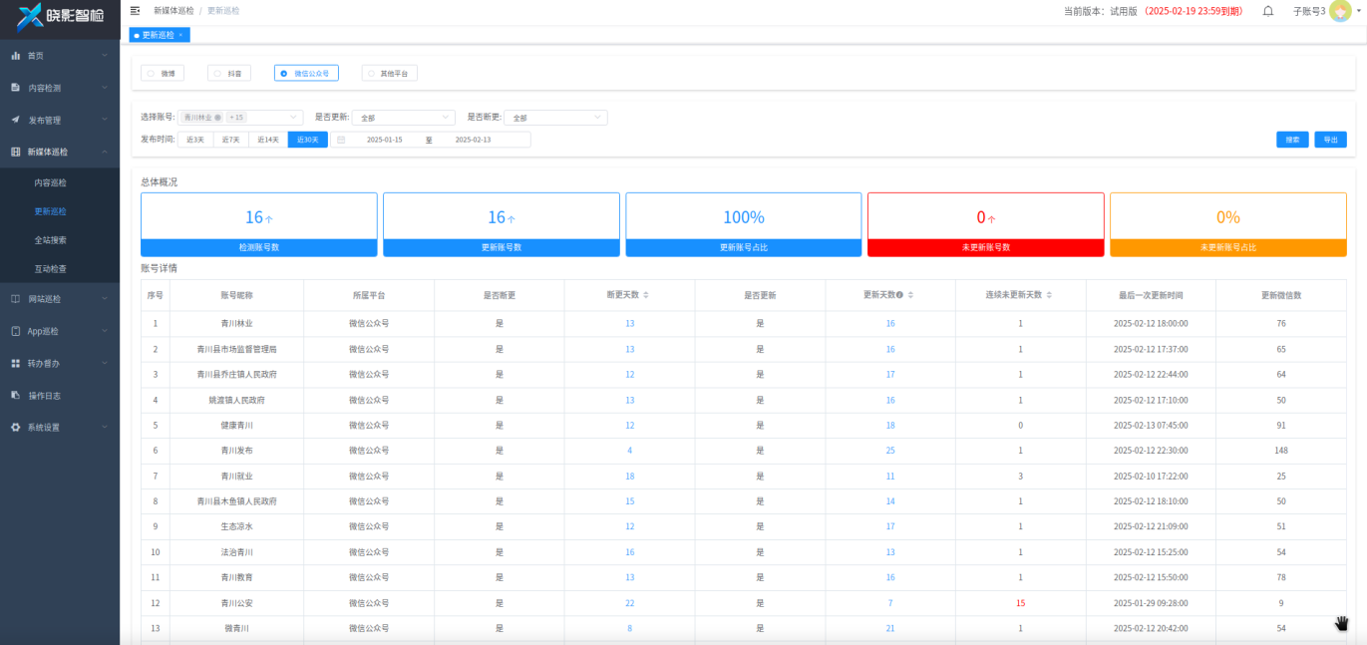Viewport: 1367px width, 645px height.
Task: Expand the 内容检测 sidebar menu
Action: [x=60, y=88]
